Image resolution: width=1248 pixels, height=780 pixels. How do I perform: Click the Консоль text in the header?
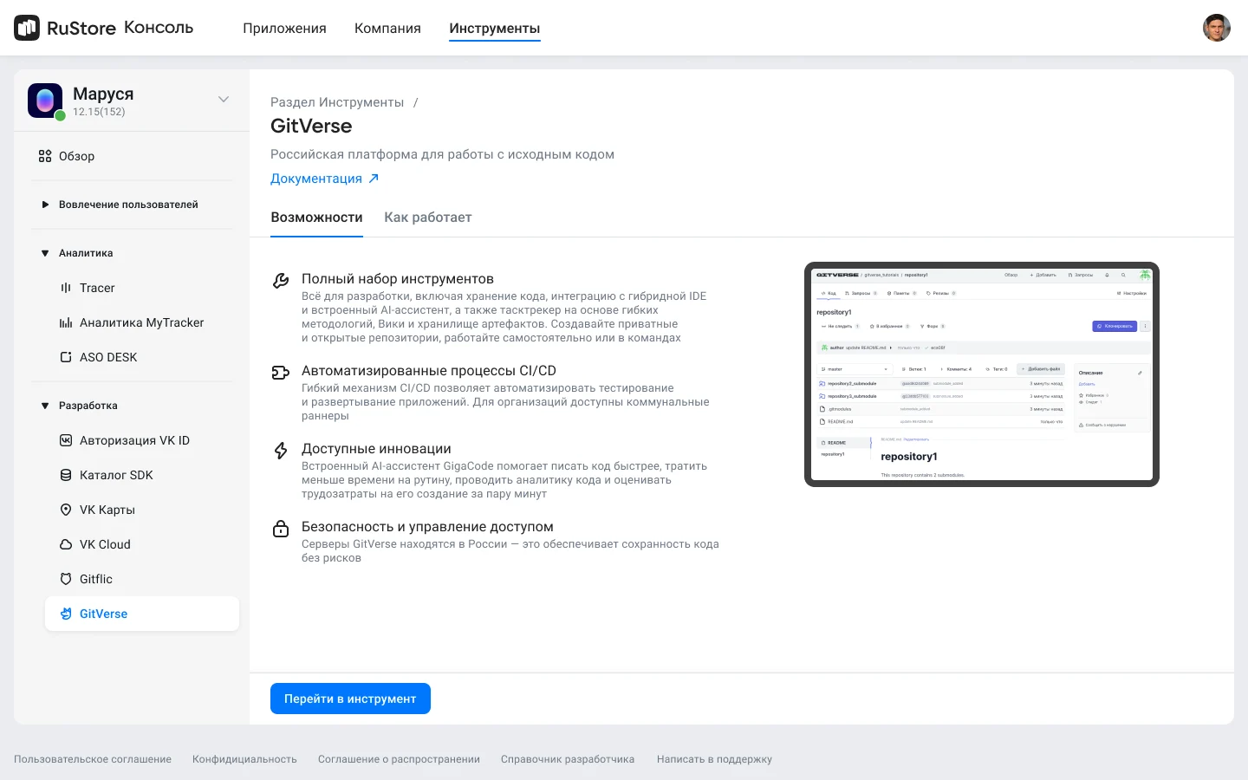point(159,28)
